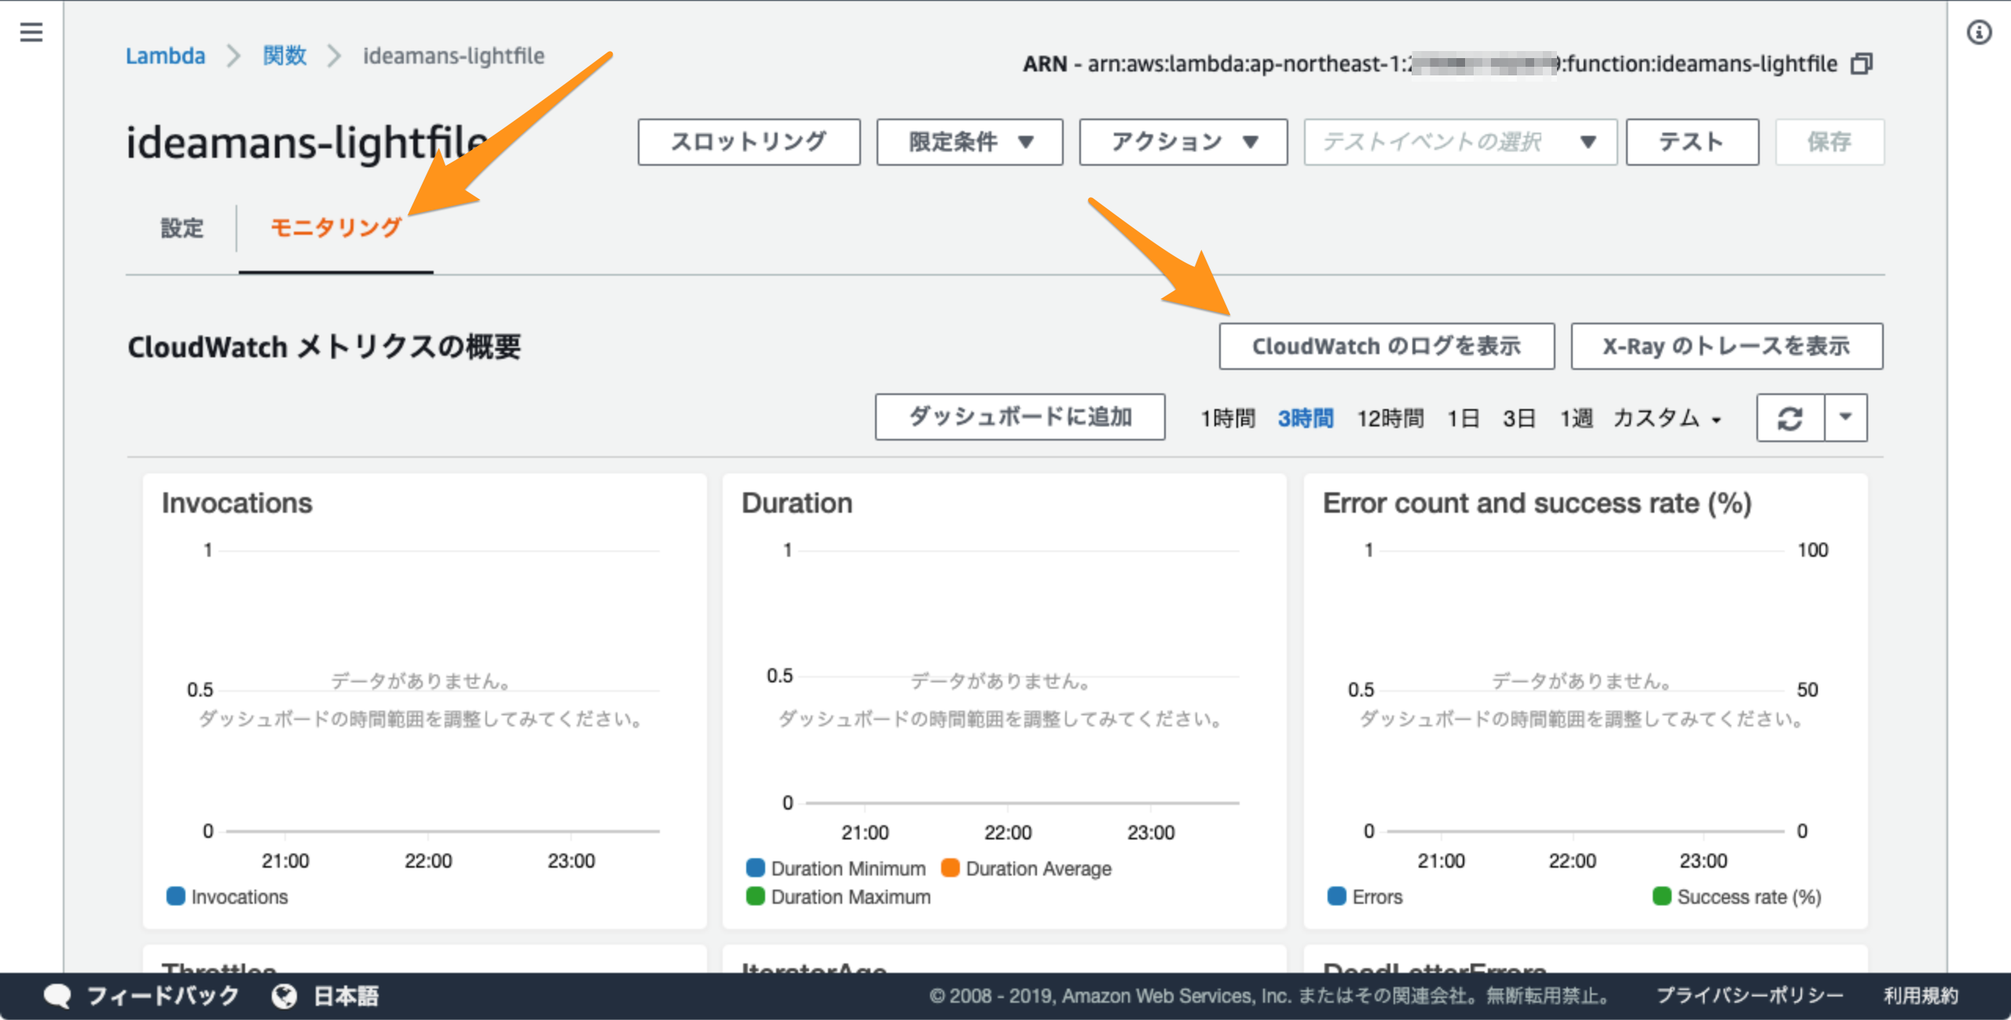Click CloudWatch のログを表示 button
Screen dimensions: 2011x1020
coord(1386,346)
